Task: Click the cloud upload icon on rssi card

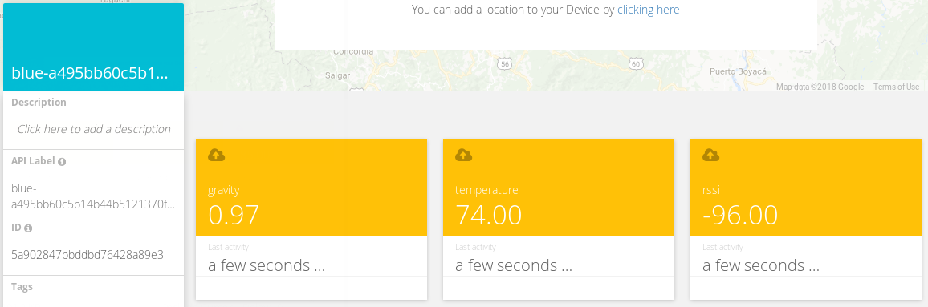Action: (710, 156)
